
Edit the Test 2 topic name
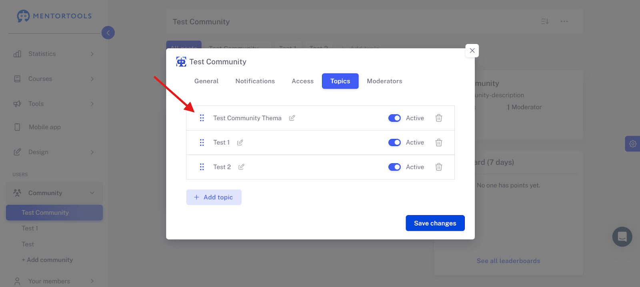(x=241, y=167)
